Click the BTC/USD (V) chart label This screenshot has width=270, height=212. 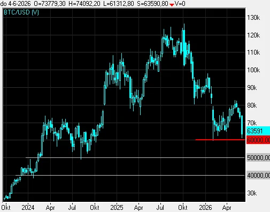(21, 12)
